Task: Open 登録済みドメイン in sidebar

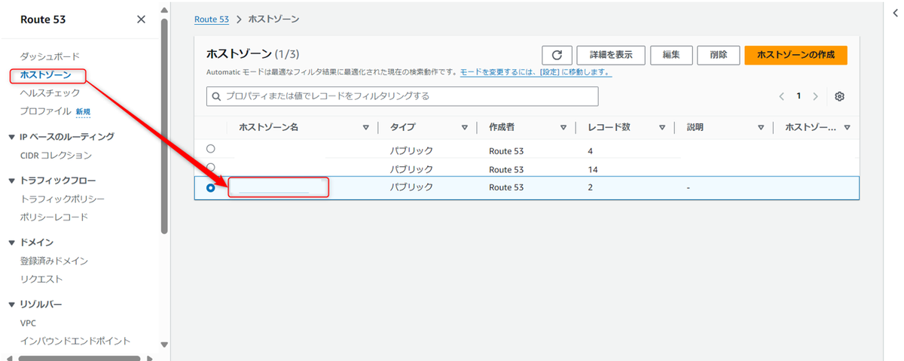Action: coord(54,261)
